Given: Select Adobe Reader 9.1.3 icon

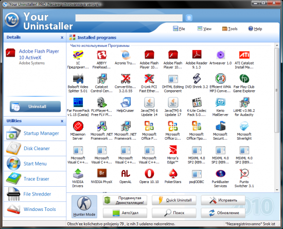Looking at the screenshot, I should click(197, 55).
